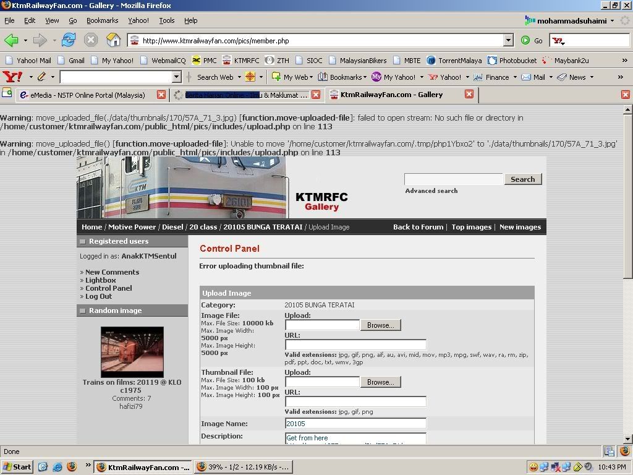
Task: Open the Bookmarks menu
Action: coord(102,20)
